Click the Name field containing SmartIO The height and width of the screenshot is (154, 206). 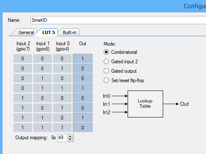tap(118, 20)
